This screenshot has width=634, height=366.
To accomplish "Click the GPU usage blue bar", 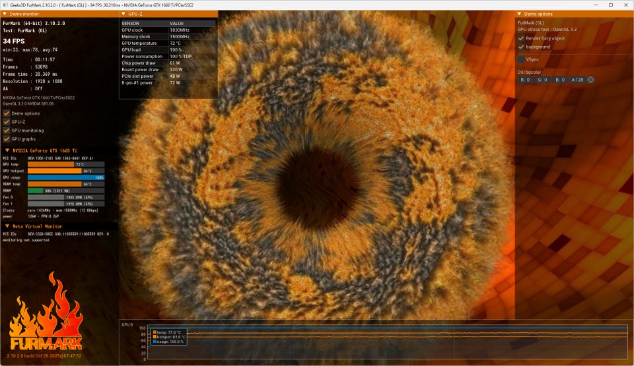I will point(66,177).
